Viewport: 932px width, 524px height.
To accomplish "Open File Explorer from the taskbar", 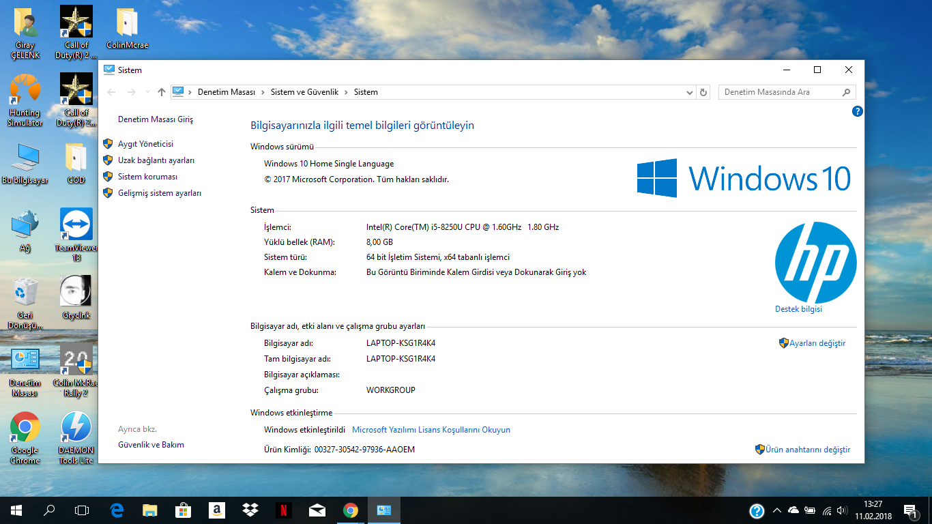I will (149, 510).
